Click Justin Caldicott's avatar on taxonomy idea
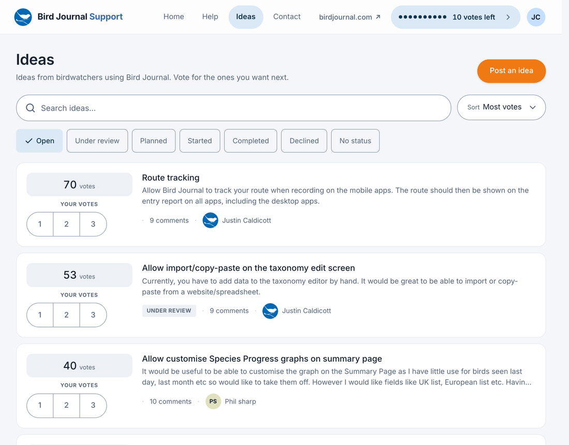Image resolution: width=569 pixels, height=445 pixels. point(270,310)
